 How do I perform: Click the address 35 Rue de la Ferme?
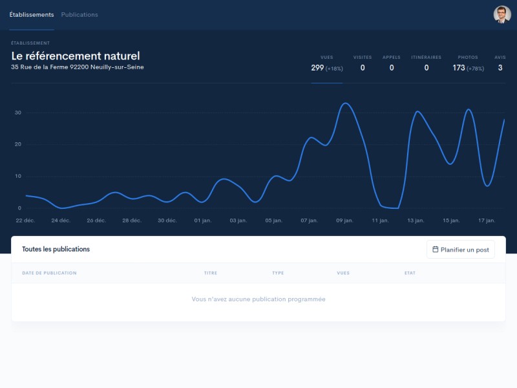pos(78,67)
